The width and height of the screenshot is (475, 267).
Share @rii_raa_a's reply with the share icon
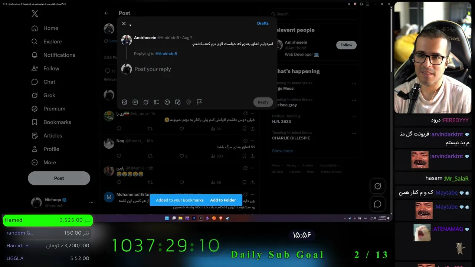(x=253, y=129)
